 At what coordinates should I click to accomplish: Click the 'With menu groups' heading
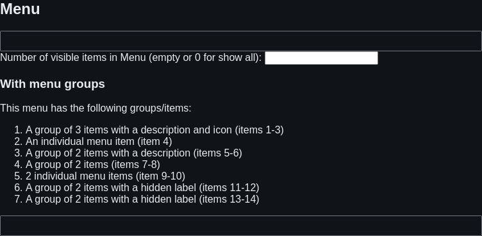(x=53, y=84)
